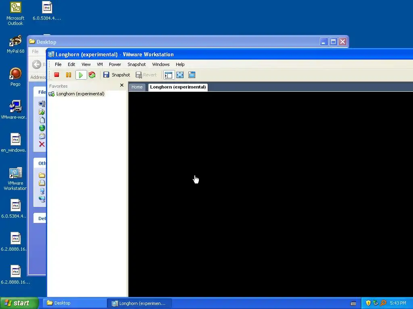The width and height of the screenshot is (413, 309).
Task: Select the VMware Workstation desktop shortcut
Action: click(15, 179)
